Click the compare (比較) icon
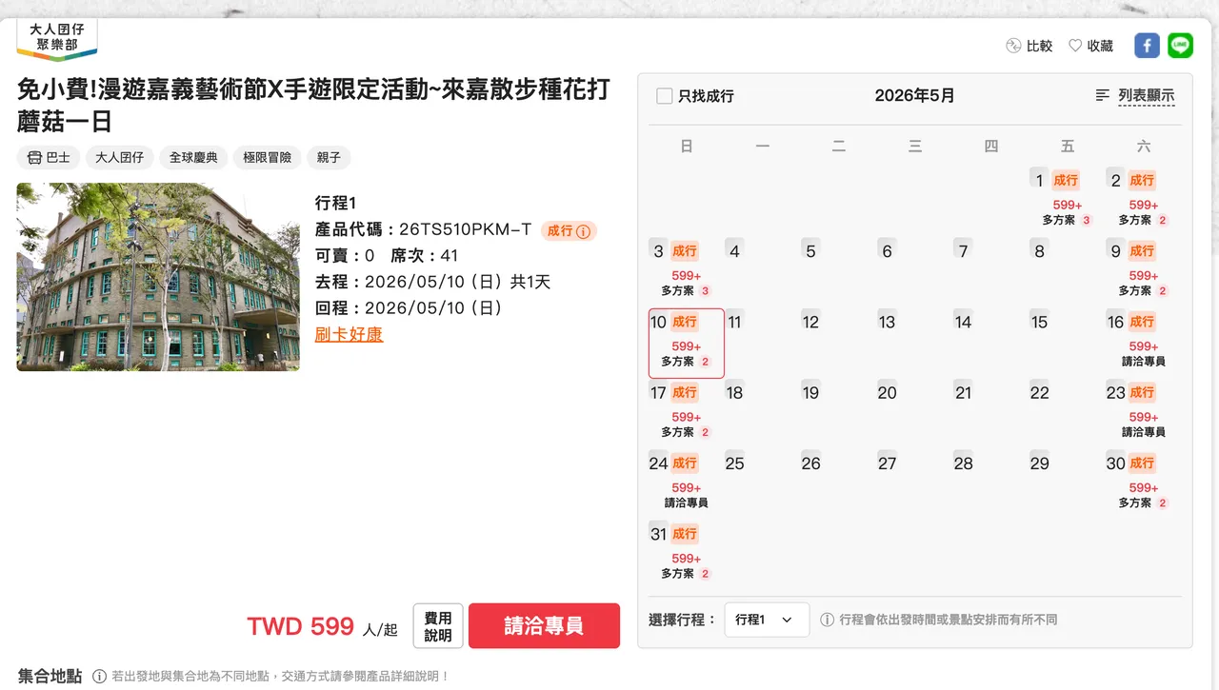The height and width of the screenshot is (690, 1219). [1013, 46]
